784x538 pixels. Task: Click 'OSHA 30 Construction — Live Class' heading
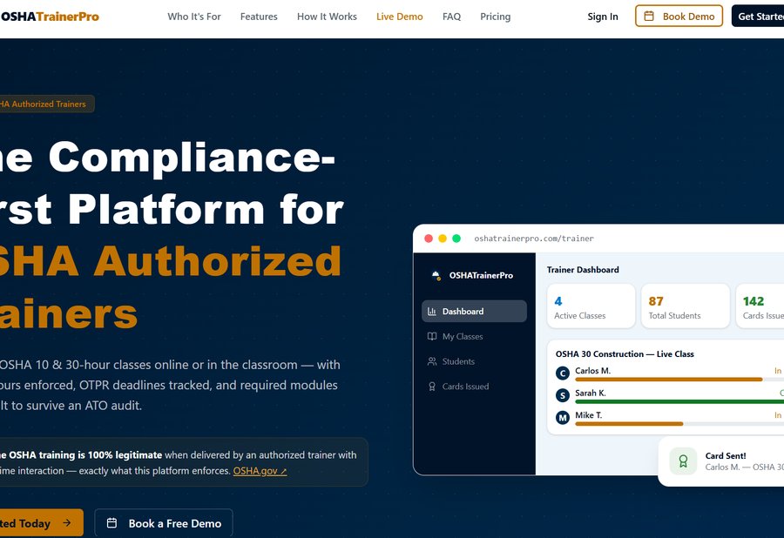point(625,353)
